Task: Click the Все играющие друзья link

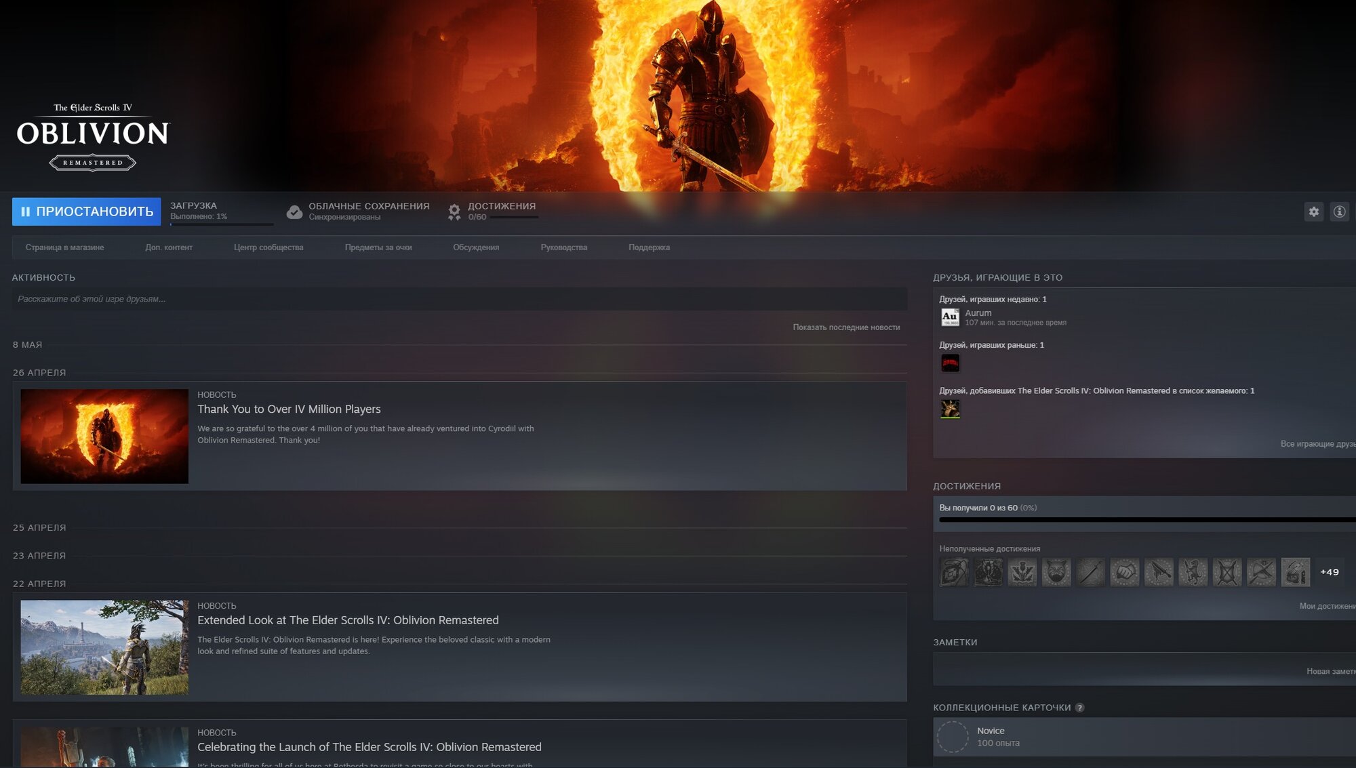Action: coord(1317,444)
